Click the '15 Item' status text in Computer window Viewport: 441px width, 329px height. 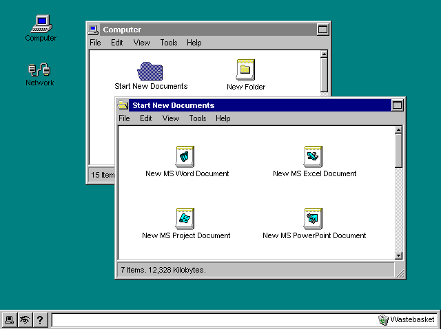tap(103, 175)
